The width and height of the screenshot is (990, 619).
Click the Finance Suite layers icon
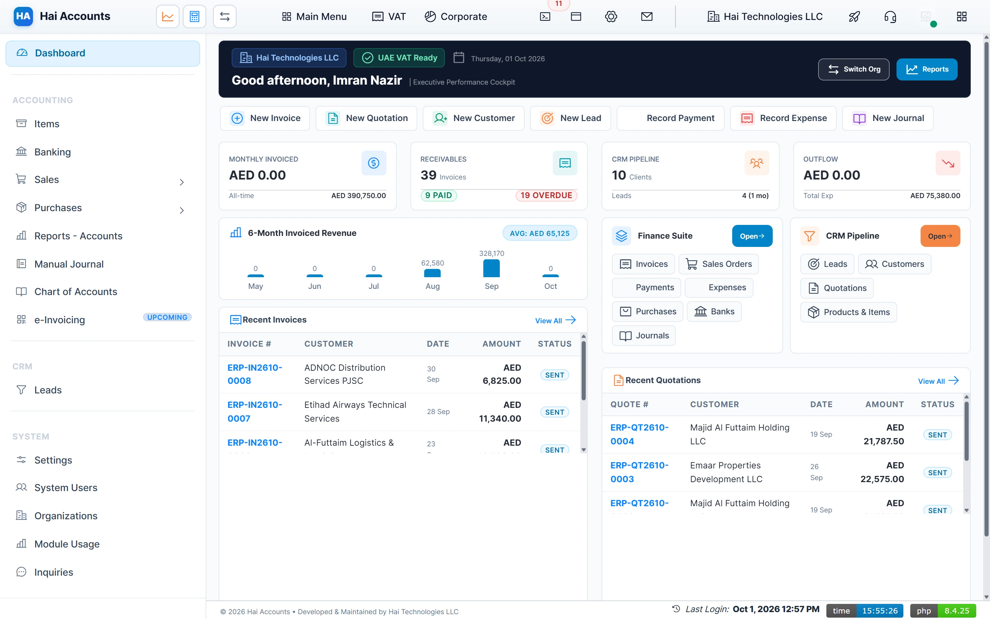[x=621, y=236]
